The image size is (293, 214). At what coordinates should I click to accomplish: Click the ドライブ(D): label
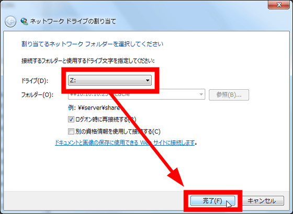(x=35, y=81)
